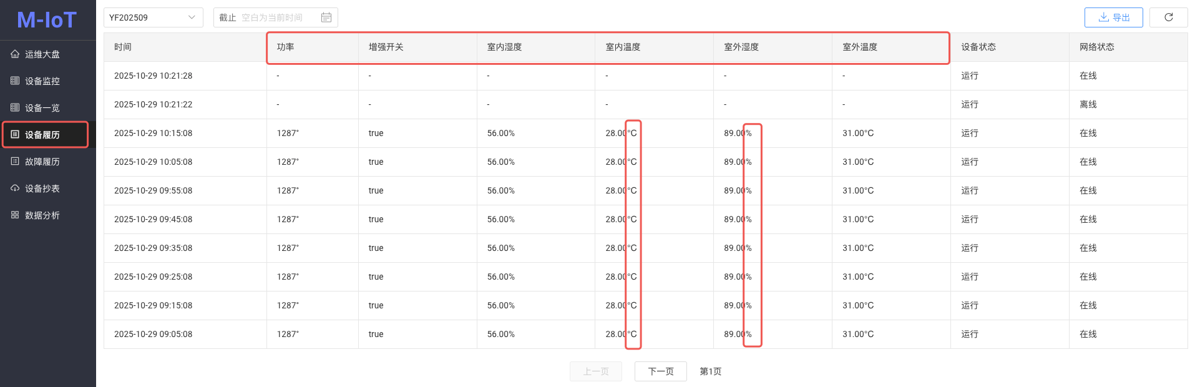
Task: Click the refresh icon button
Action: (x=1168, y=17)
